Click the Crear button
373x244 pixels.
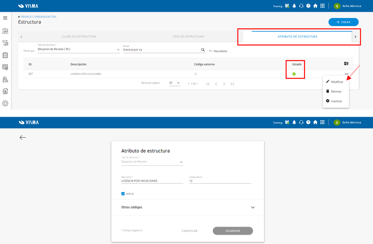(343, 22)
